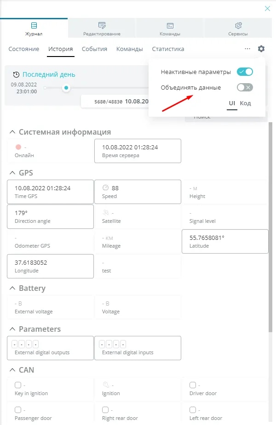This screenshot has width=276, height=425.
Task: Enable the Объединять данные switch
Action: pos(245,88)
